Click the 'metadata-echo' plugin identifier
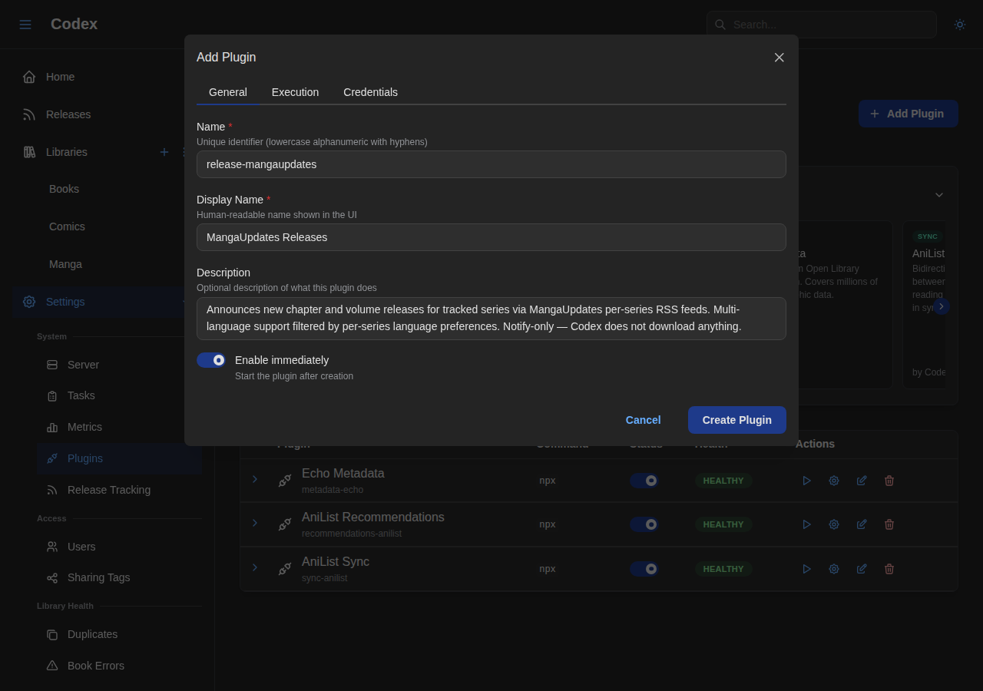This screenshot has width=983, height=691. (x=333, y=490)
